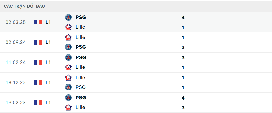The image size is (272, 113).
Task: Click France flag in 18.12.23 row
Action: click(38, 82)
